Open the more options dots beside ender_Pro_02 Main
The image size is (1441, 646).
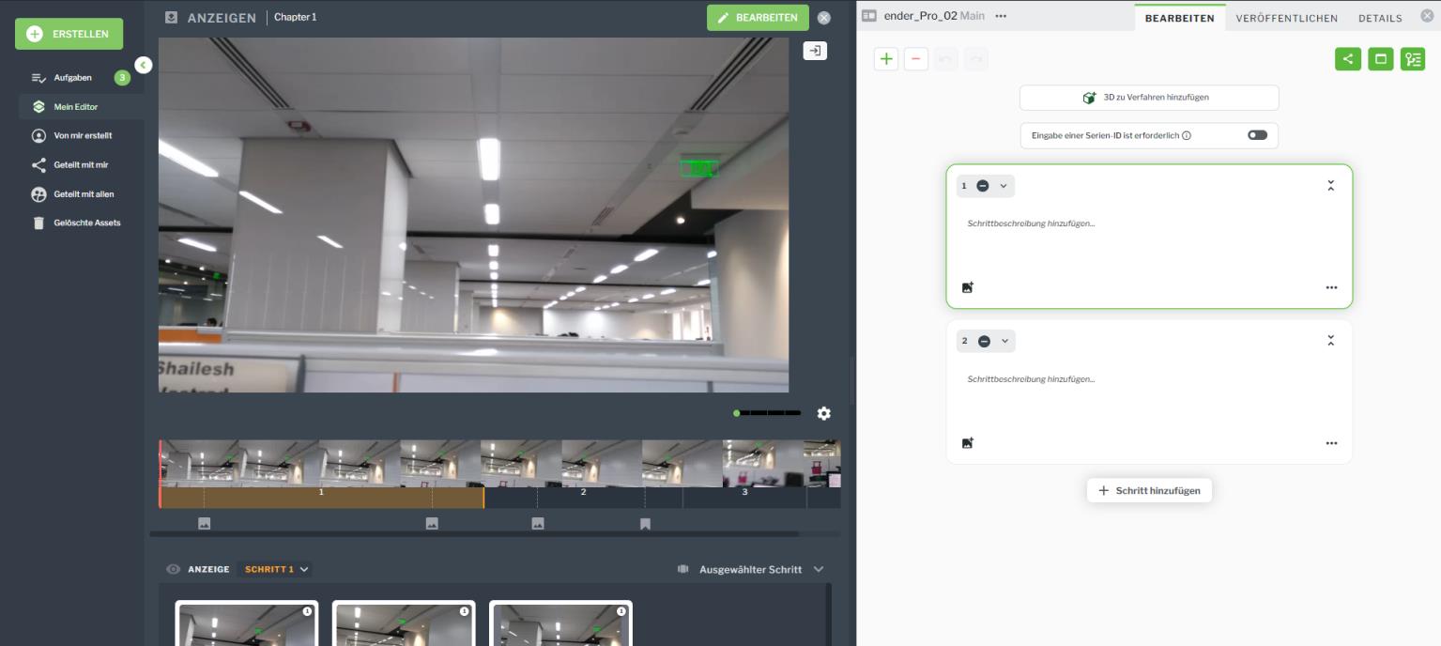pyautogui.click(x=1001, y=16)
